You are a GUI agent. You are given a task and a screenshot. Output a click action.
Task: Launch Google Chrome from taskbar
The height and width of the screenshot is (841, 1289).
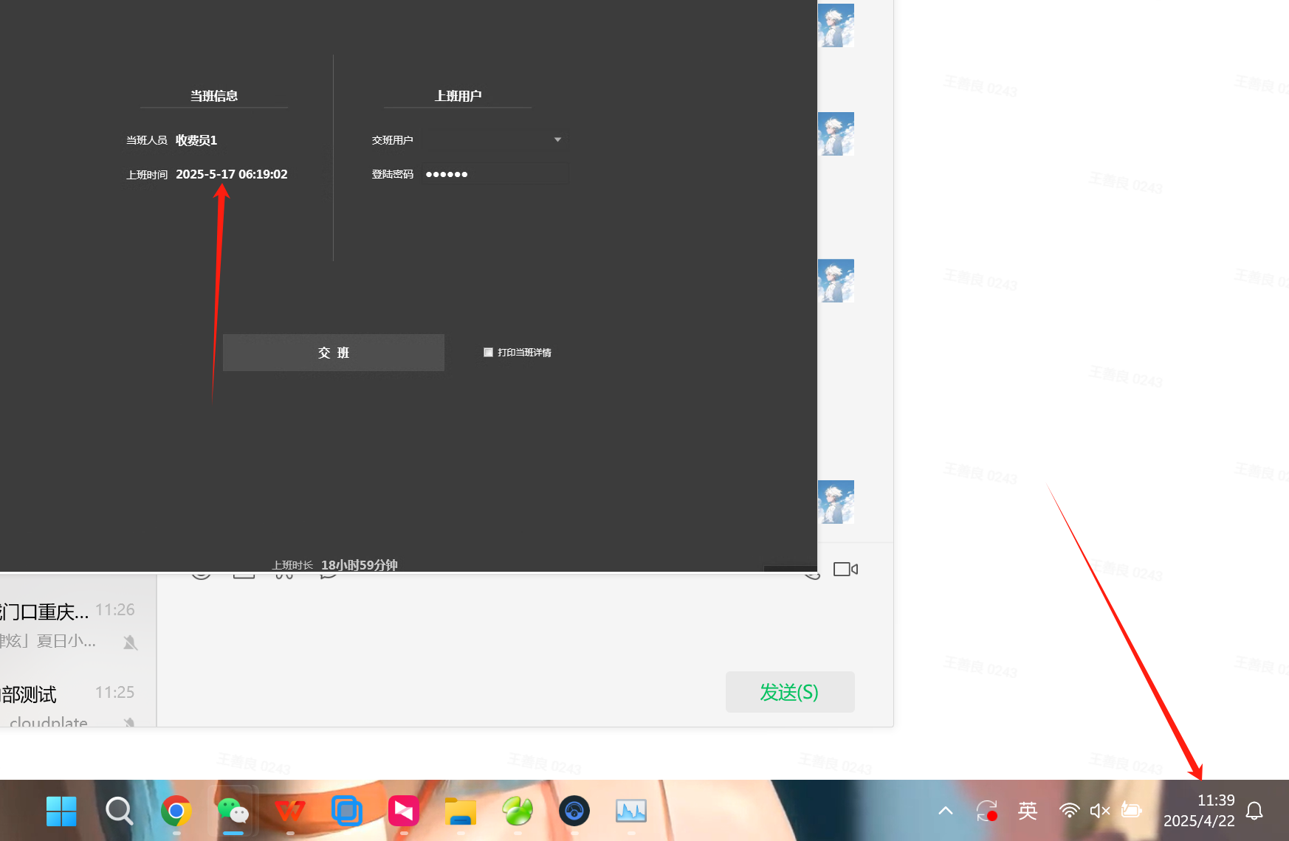[x=176, y=811]
